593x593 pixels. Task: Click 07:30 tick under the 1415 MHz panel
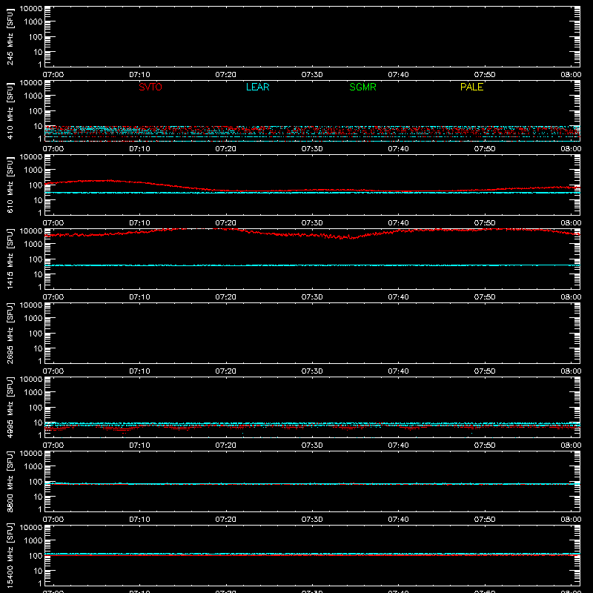pos(312,297)
